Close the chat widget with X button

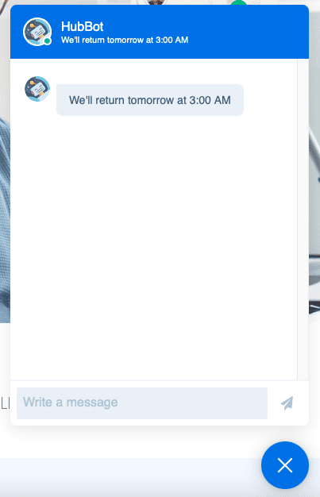(285, 465)
